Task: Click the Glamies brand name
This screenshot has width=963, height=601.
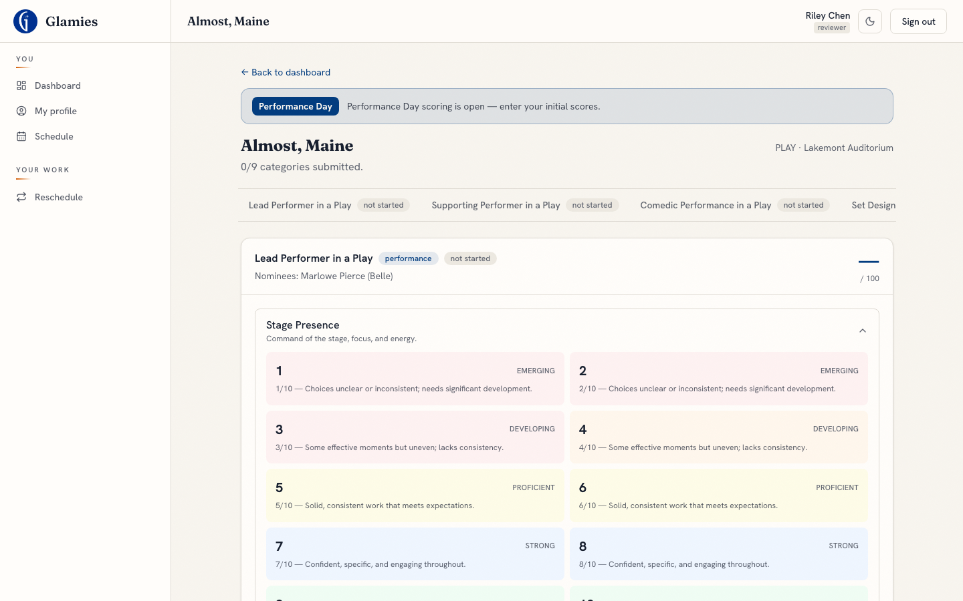Action: point(72,21)
